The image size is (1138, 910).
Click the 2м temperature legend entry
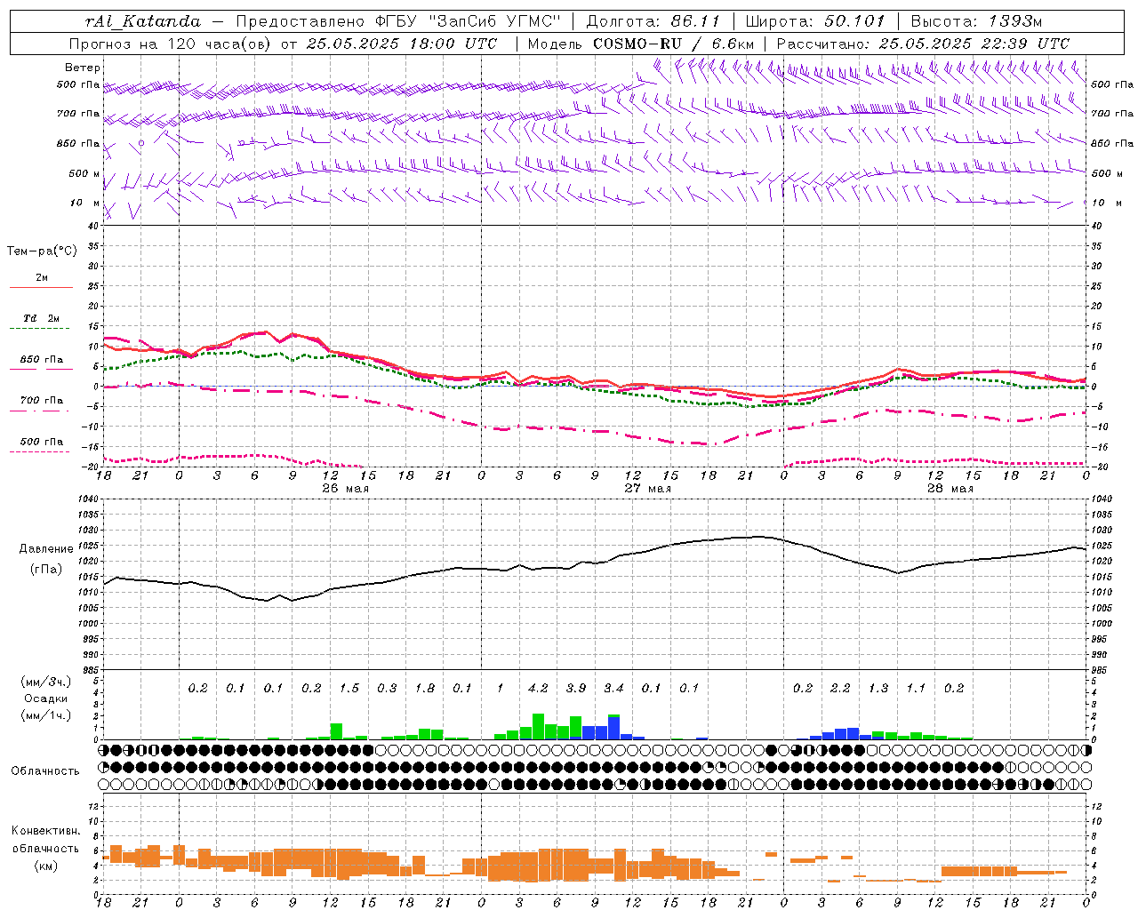tap(42, 277)
